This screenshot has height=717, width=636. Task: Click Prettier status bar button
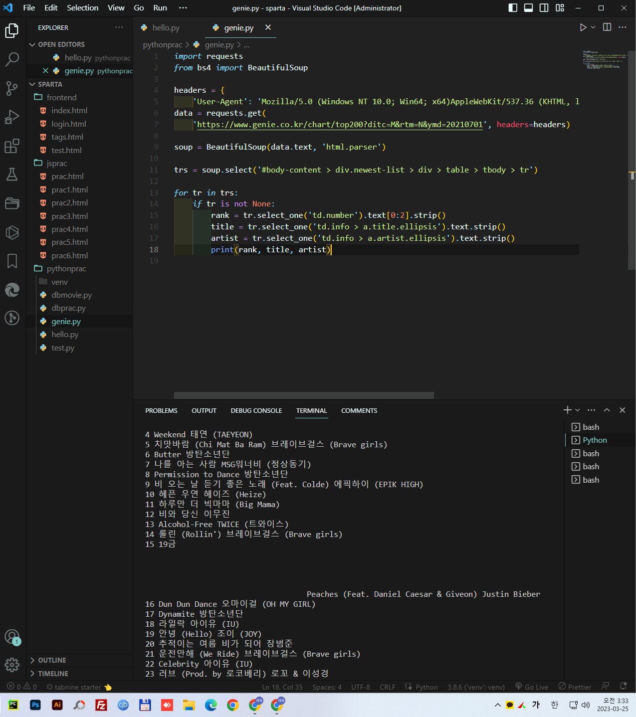575,687
